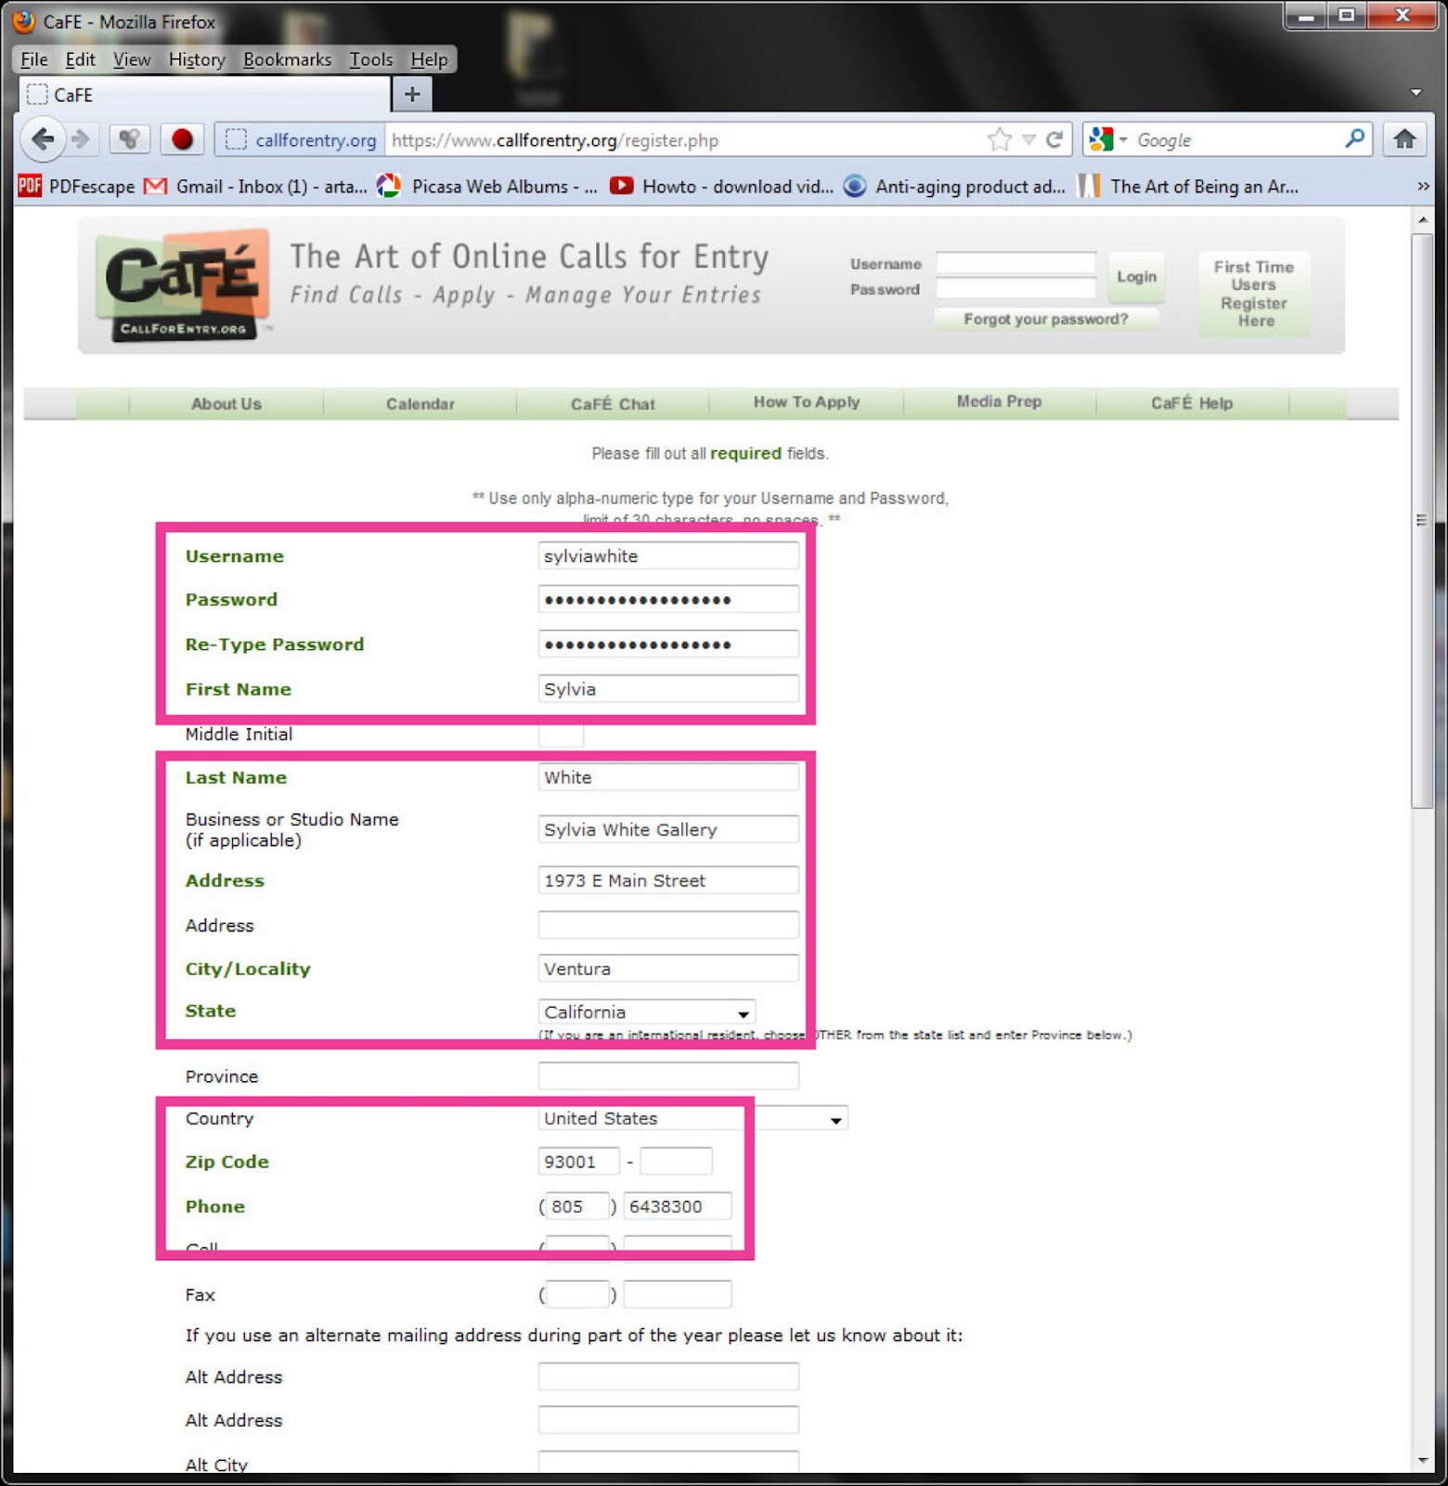Image resolution: width=1448 pixels, height=1486 pixels.
Task: Open the CaFÉ Chat nav item
Action: click(x=613, y=404)
